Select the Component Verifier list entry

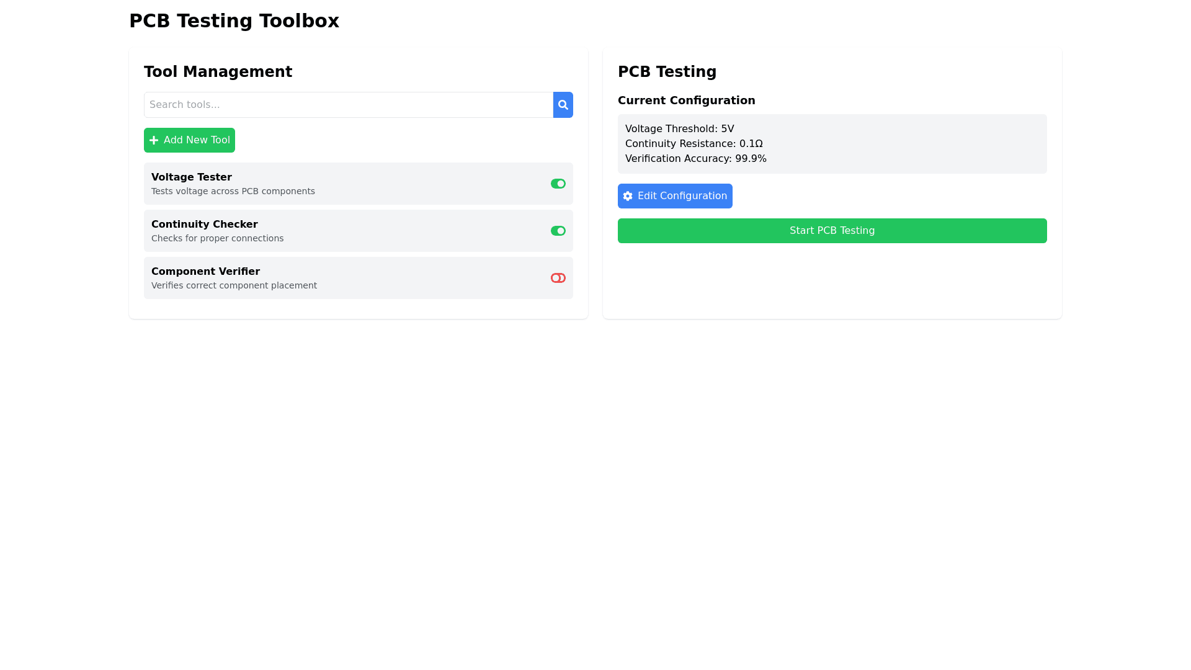coord(359,278)
